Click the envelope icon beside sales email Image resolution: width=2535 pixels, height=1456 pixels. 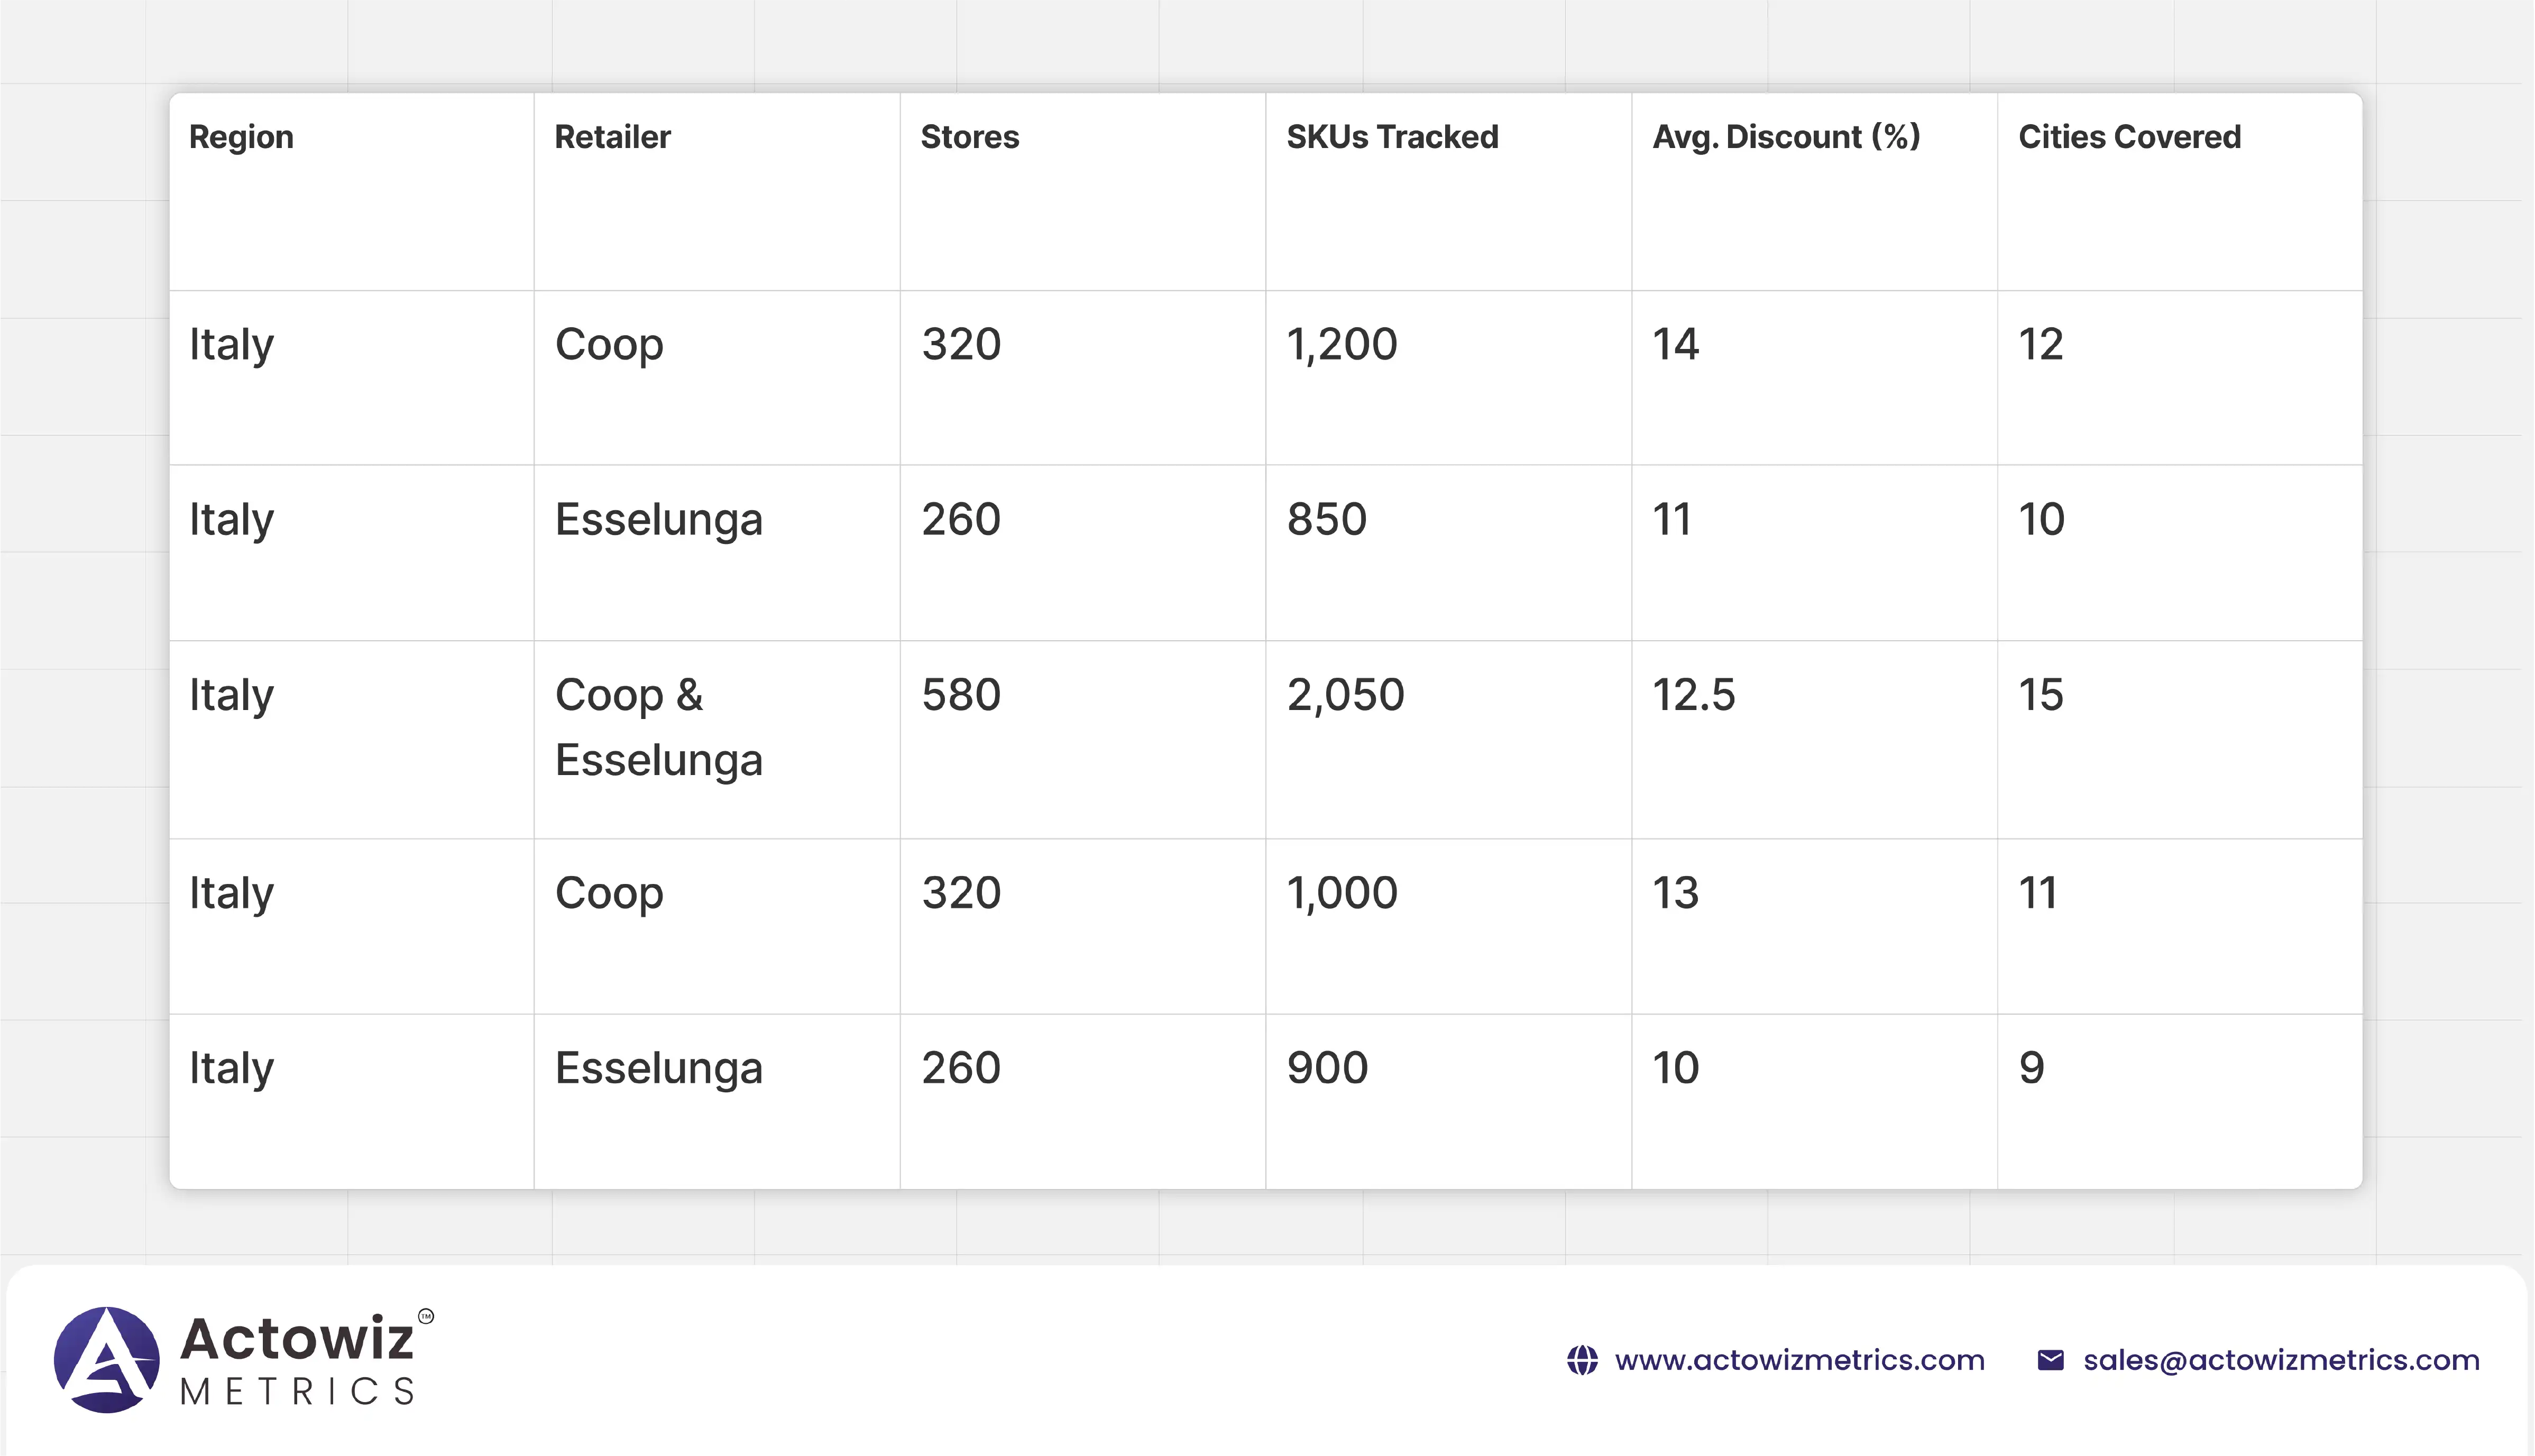pos(2050,1360)
